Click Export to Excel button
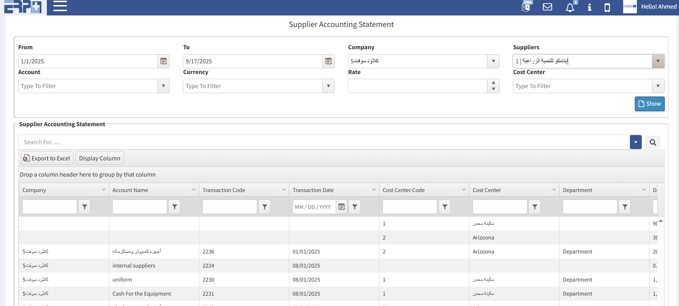The height and width of the screenshot is (306, 679). pos(47,158)
